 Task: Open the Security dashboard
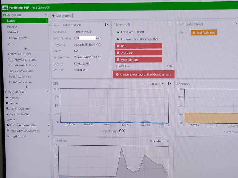(12, 26)
